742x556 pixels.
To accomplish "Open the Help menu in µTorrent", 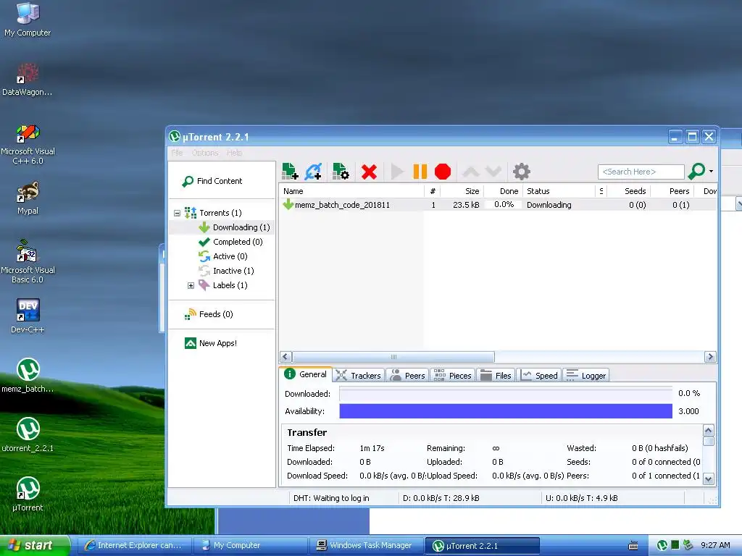I will pyautogui.click(x=234, y=153).
